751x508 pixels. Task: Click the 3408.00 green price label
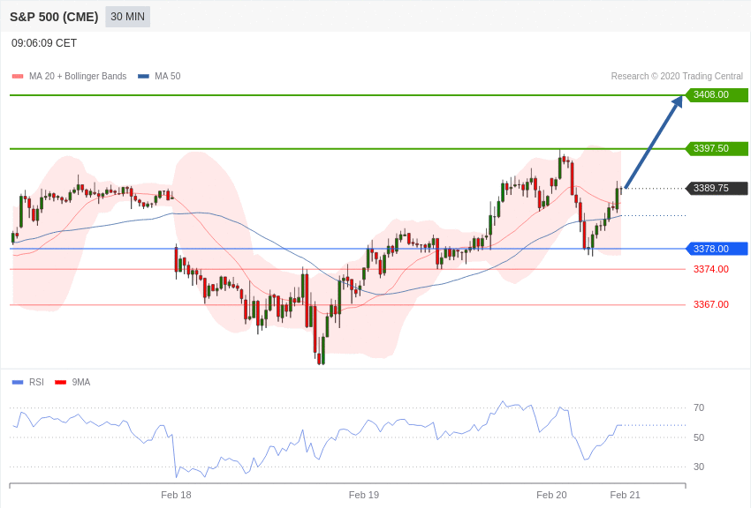(717, 94)
